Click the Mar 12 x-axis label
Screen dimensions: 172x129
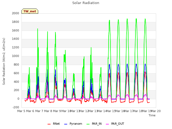click(84, 111)
